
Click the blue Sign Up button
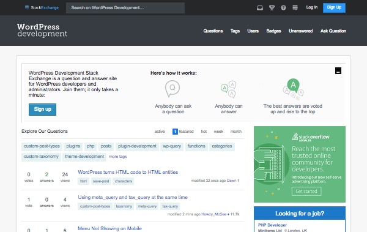pyautogui.click(x=334, y=8)
